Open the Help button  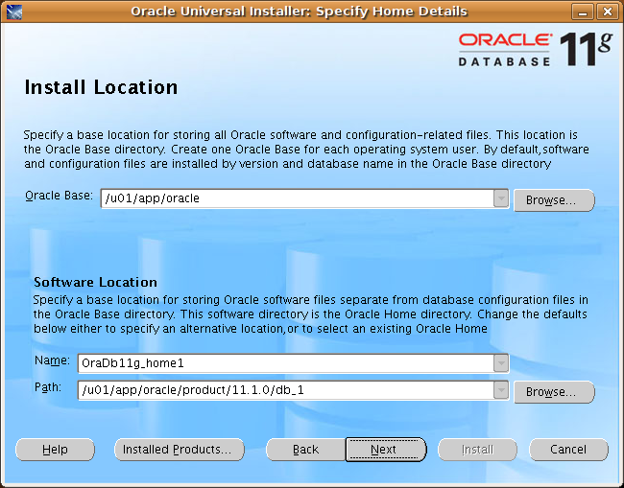55,450
